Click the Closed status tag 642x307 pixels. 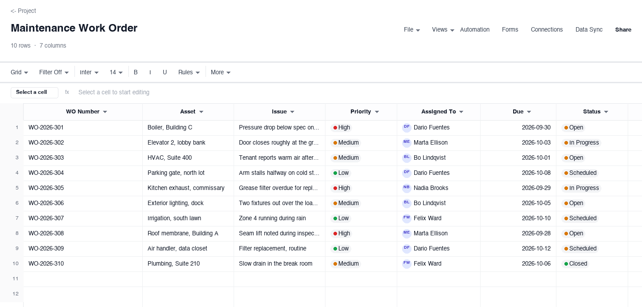pyautogui.click(x=576, y=264)
